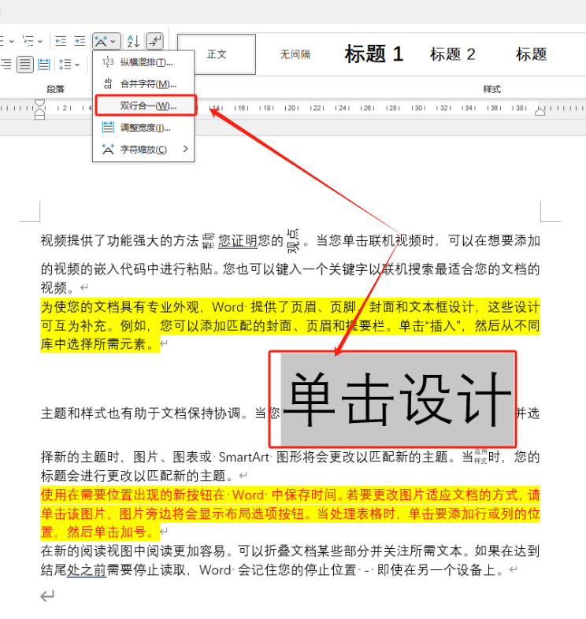Click the text 主题和样式也有助于文档保持协调
This screenshot has height=619, width=586.
(x=140, y=413)
